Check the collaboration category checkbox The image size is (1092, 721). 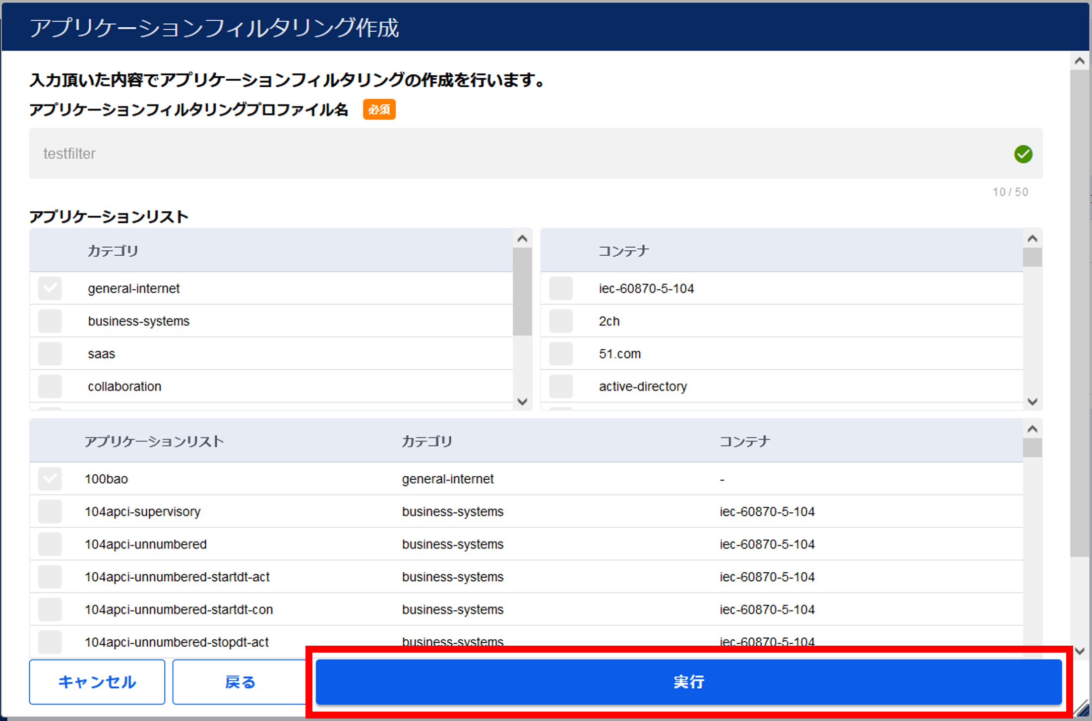pos(50,387)
